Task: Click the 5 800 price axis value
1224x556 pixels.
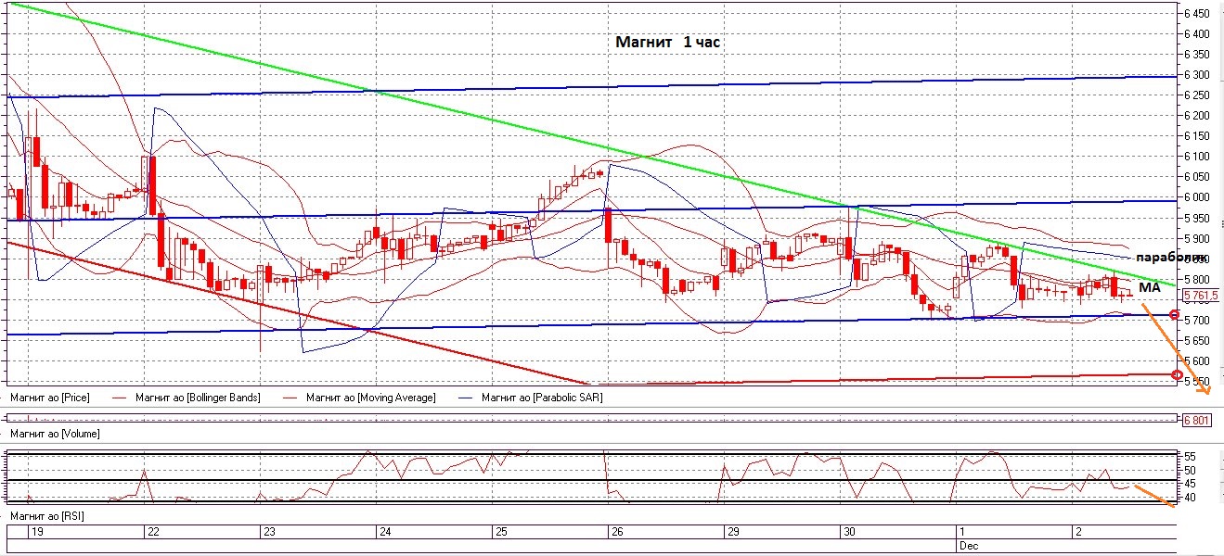Action: pyautogui.click(x=1197, y=279)
